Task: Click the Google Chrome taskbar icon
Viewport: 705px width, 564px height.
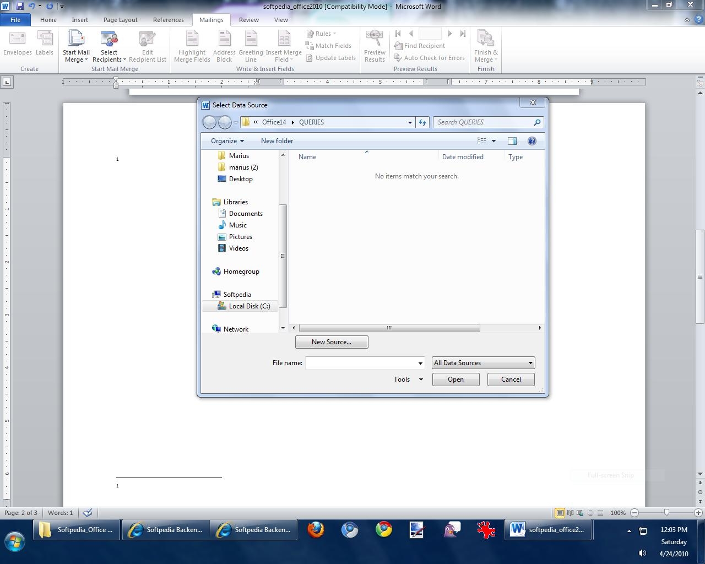Action: (383, 530)
